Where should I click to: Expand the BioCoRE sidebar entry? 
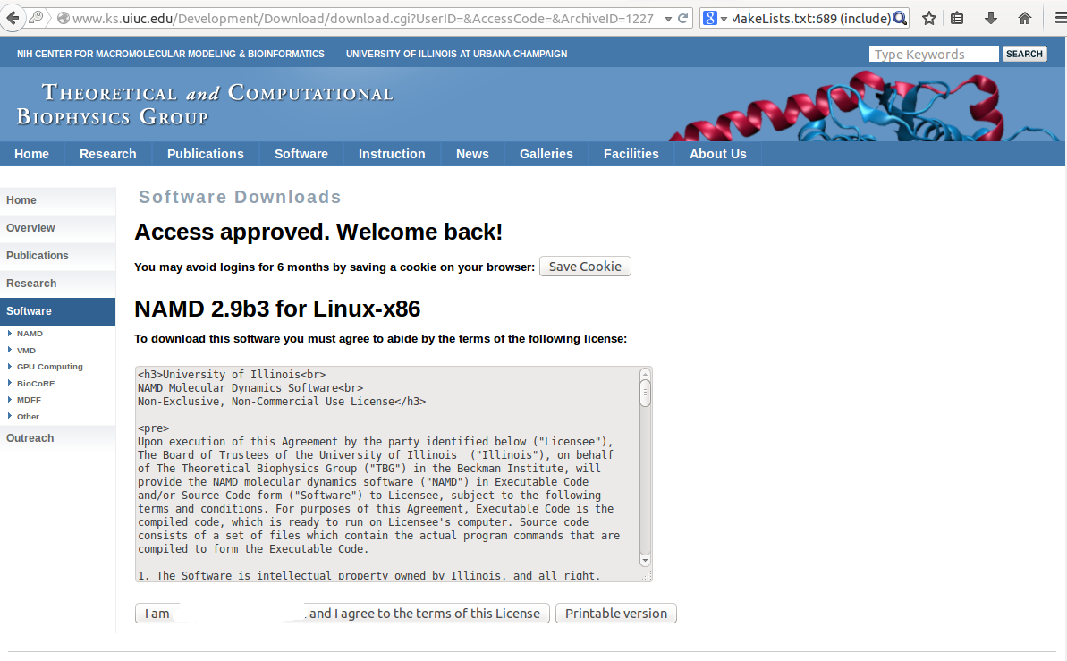[35, 383]
